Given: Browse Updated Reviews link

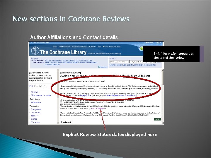Looking at the screenshot, I should pos(69,61).
